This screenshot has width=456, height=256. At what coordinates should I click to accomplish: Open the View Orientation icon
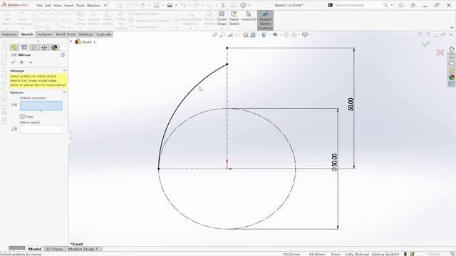pyautogui.click(x=254, y=35)
